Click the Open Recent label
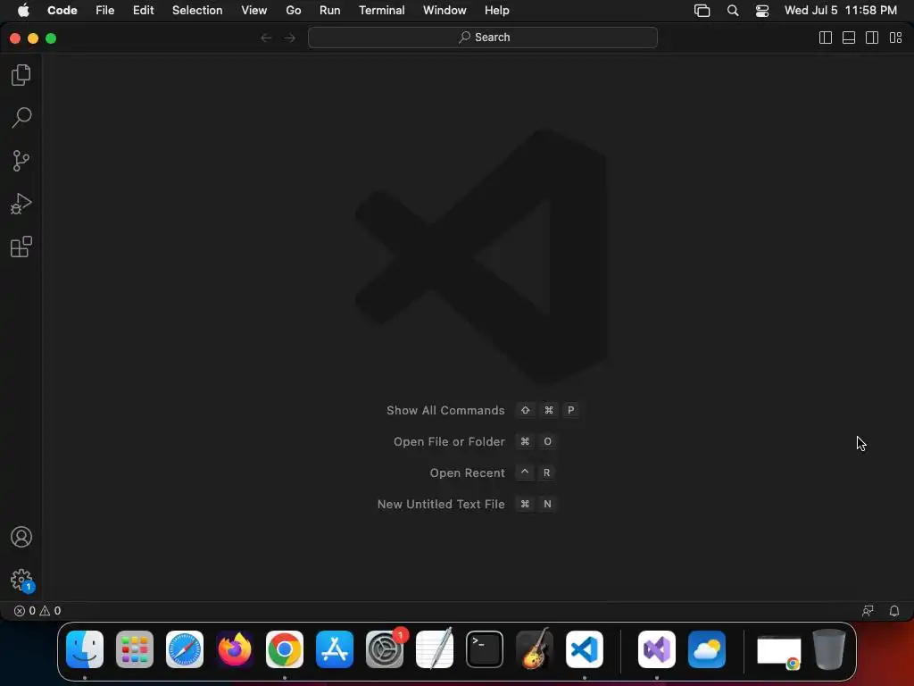 (467, 473)
